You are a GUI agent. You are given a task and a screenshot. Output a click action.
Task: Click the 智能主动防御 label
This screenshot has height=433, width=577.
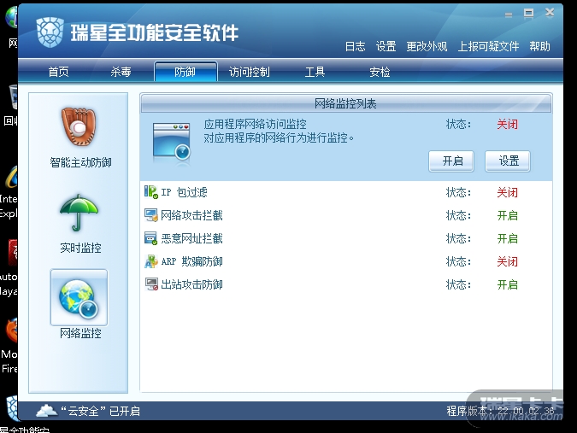point(80,162)
